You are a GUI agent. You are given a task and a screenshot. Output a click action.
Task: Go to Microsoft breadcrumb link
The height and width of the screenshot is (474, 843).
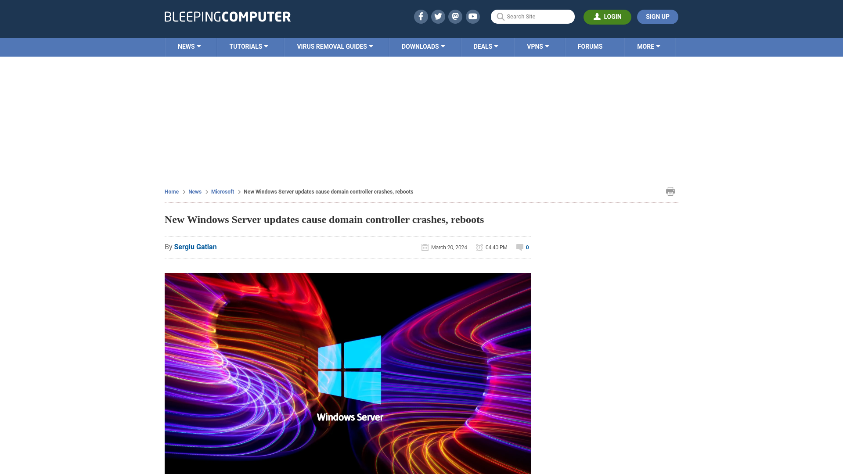tap(223, 192)
